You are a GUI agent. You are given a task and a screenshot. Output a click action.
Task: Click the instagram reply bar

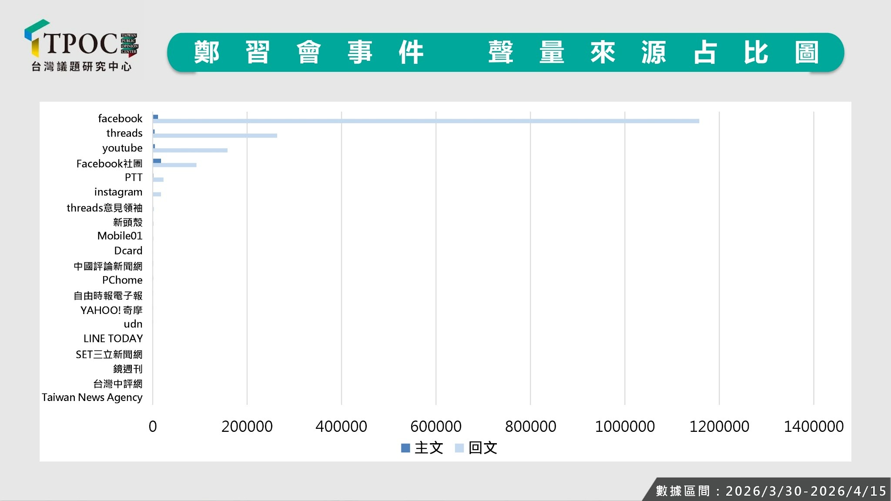[x=157, y=194]
